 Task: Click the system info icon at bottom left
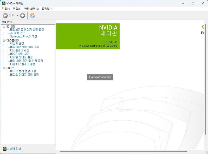(x=5, y=149)
